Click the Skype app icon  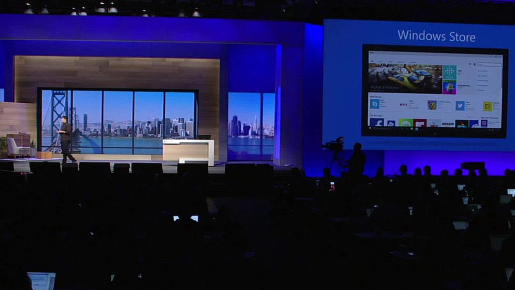pyautogui.click(x=375, y=104)
